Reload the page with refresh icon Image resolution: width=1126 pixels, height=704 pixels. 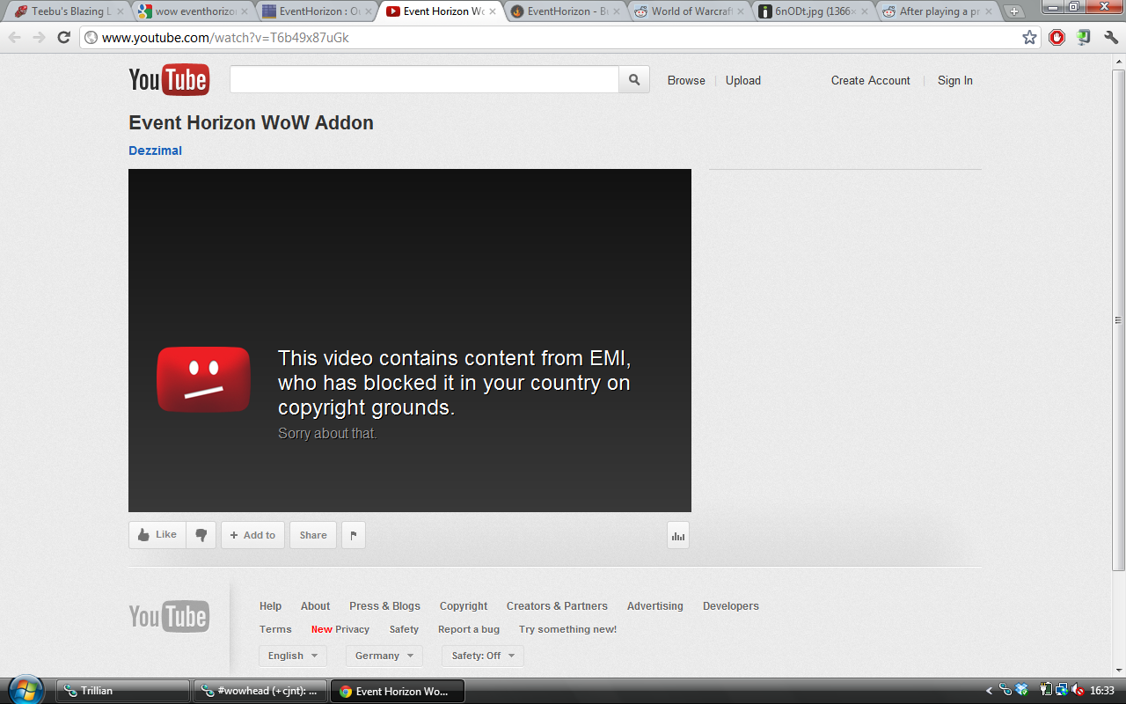(x=63, y=38)
